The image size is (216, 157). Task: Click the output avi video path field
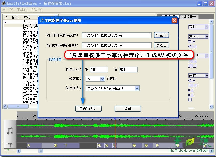pyautogui.click(x=117, y=45)
